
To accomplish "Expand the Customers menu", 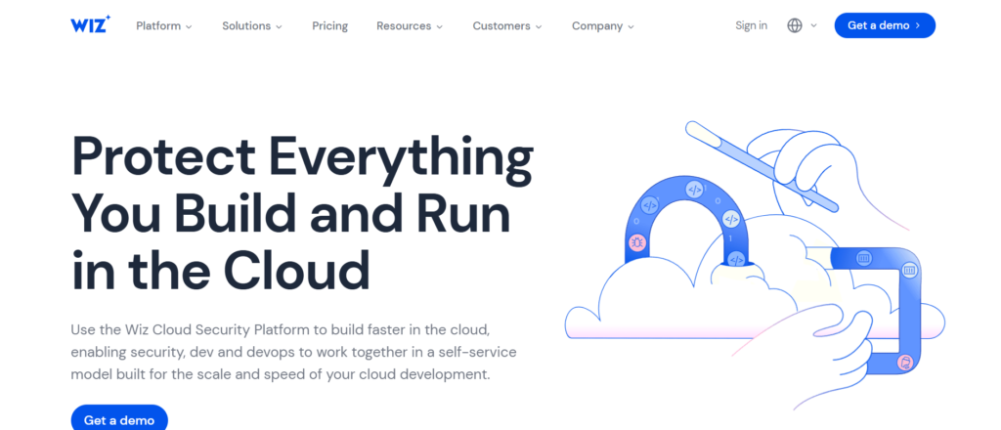I will click(x=507, y=26).
